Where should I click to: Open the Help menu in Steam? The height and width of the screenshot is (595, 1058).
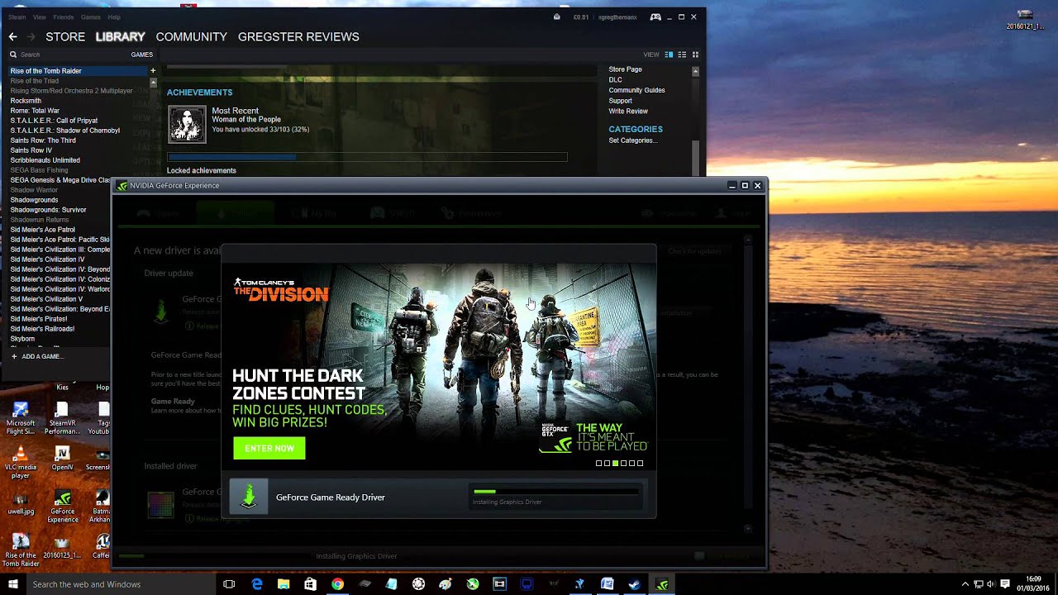tap(114, 17)
